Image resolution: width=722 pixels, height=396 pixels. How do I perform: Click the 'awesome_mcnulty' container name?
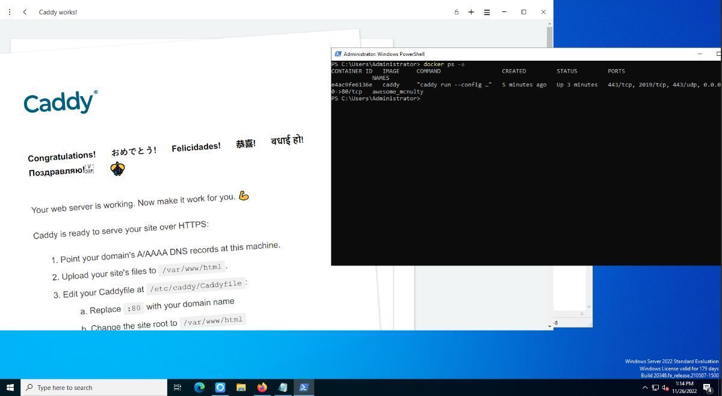(398, 92)
